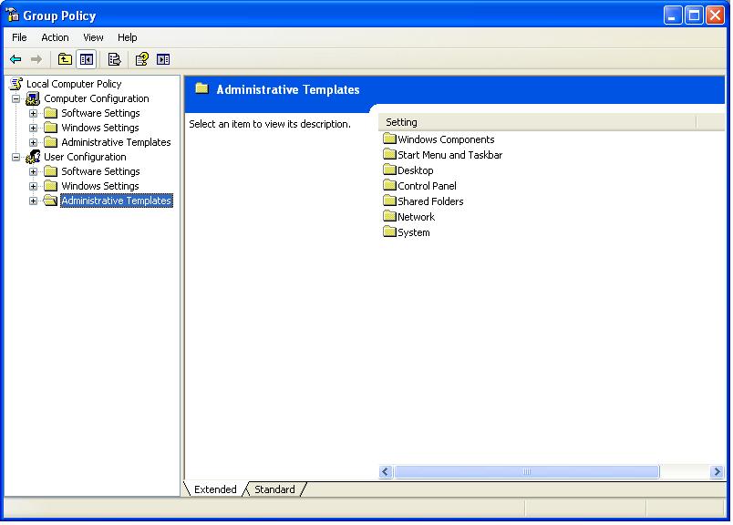Select the System list entry text
The width and height of the screenshot is (733, 525).
pos(413,232)
